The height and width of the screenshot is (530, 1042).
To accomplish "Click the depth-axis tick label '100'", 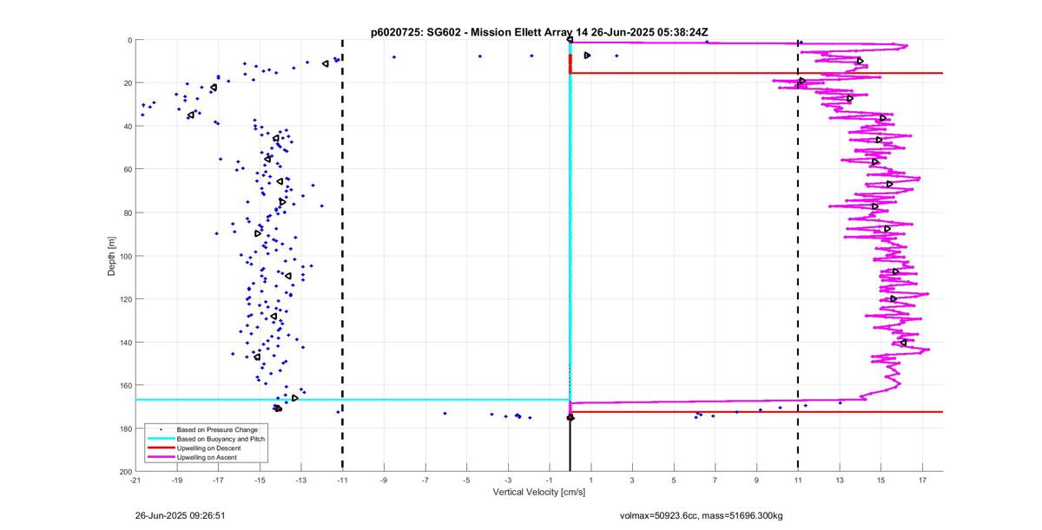I will pos(126,256).
